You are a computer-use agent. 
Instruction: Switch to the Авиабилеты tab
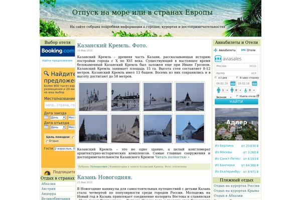point(225,50)
